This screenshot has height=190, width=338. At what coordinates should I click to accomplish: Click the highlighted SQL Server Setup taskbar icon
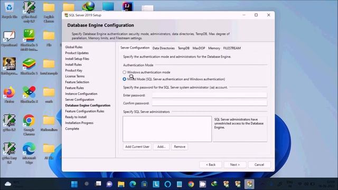(x=249, y=184)
